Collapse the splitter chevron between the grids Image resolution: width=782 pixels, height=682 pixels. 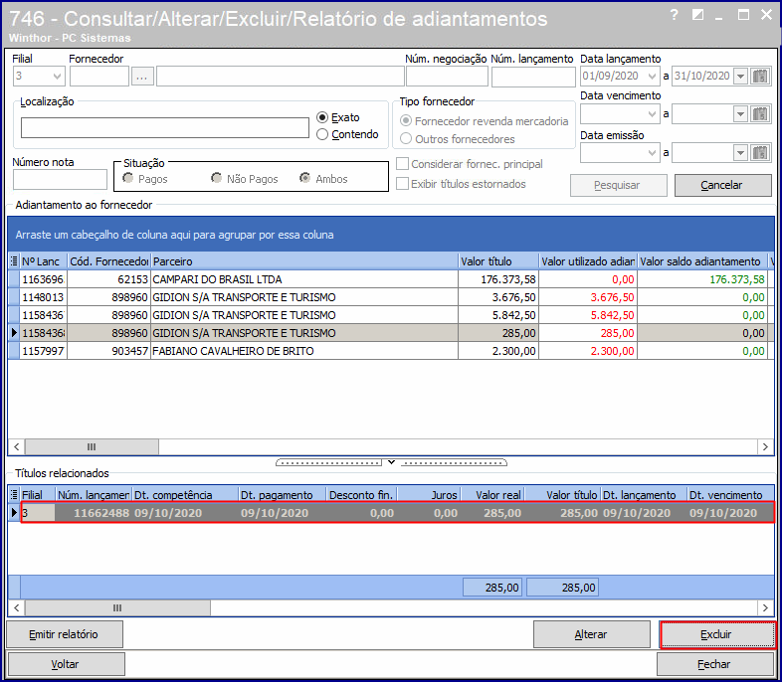pos(392,462)
